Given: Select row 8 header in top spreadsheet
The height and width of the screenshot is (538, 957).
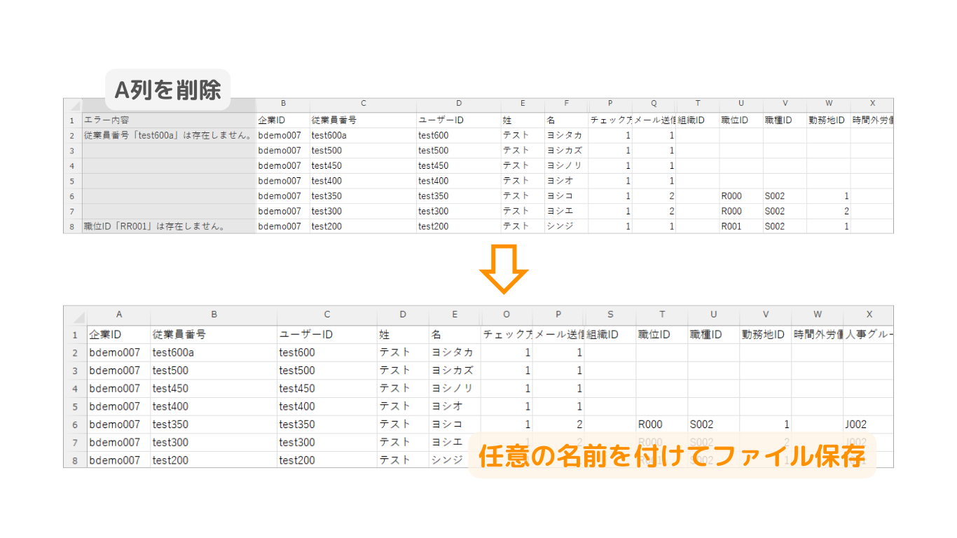Looking at the screenshot, I should click(x=72, y=226).
